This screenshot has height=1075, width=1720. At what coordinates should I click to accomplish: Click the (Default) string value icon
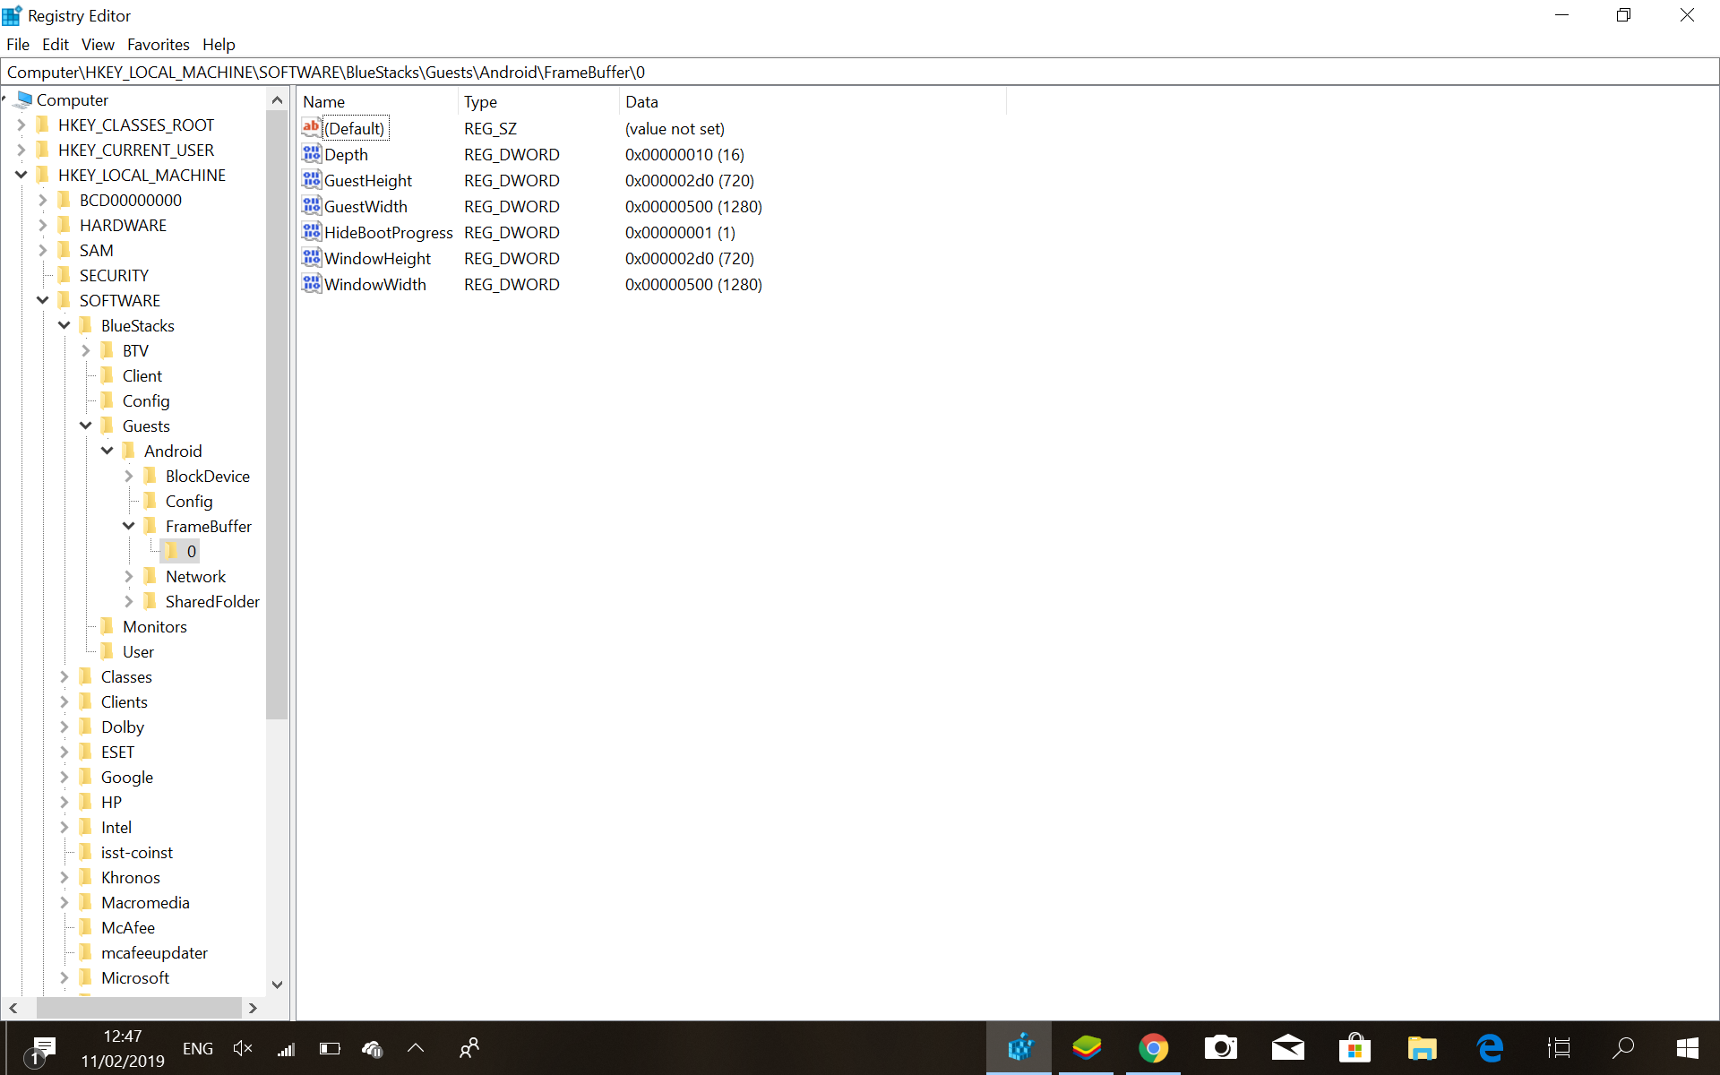tap(312, 128)
